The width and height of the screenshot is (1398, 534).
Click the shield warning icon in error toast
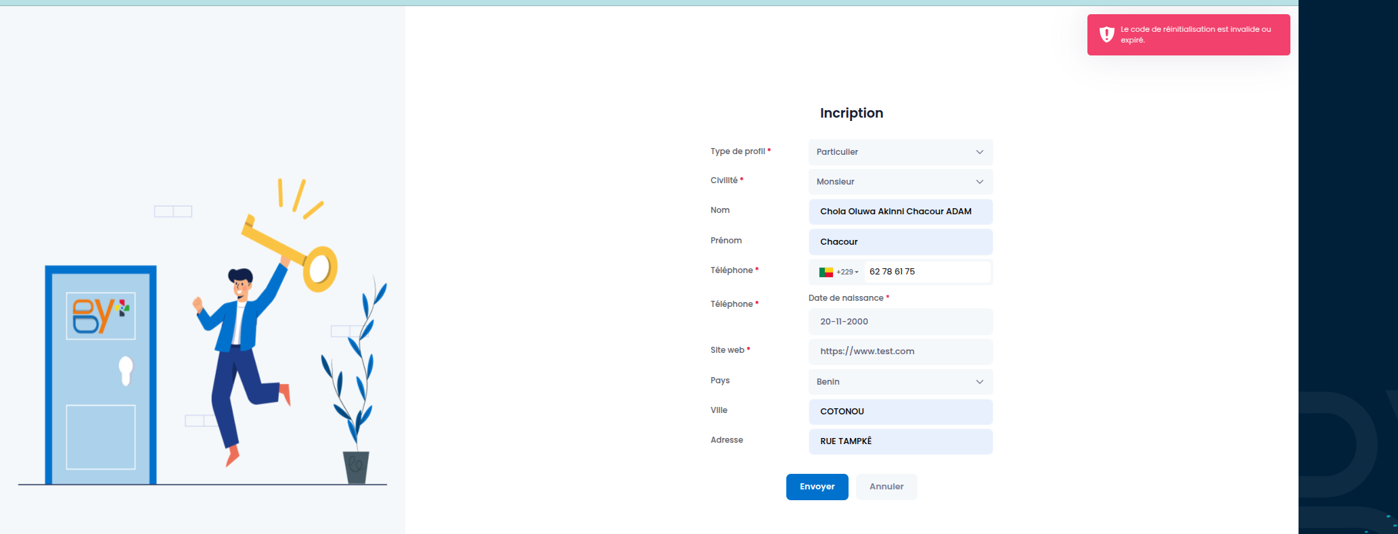pyautogui.click(x=1106, y=34)
